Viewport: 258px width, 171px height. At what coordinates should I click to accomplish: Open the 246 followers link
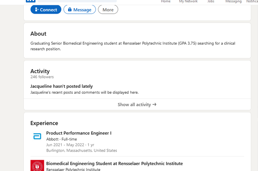pyautogui.click(x=42, y=77)
